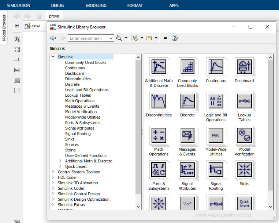The height and width of the screenshot is (223, 279).
Task: Open the MODELING ribbon tab
Action: pos(96,5)
